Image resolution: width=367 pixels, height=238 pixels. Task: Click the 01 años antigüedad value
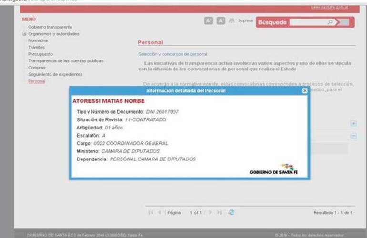[x=114, y=128]
